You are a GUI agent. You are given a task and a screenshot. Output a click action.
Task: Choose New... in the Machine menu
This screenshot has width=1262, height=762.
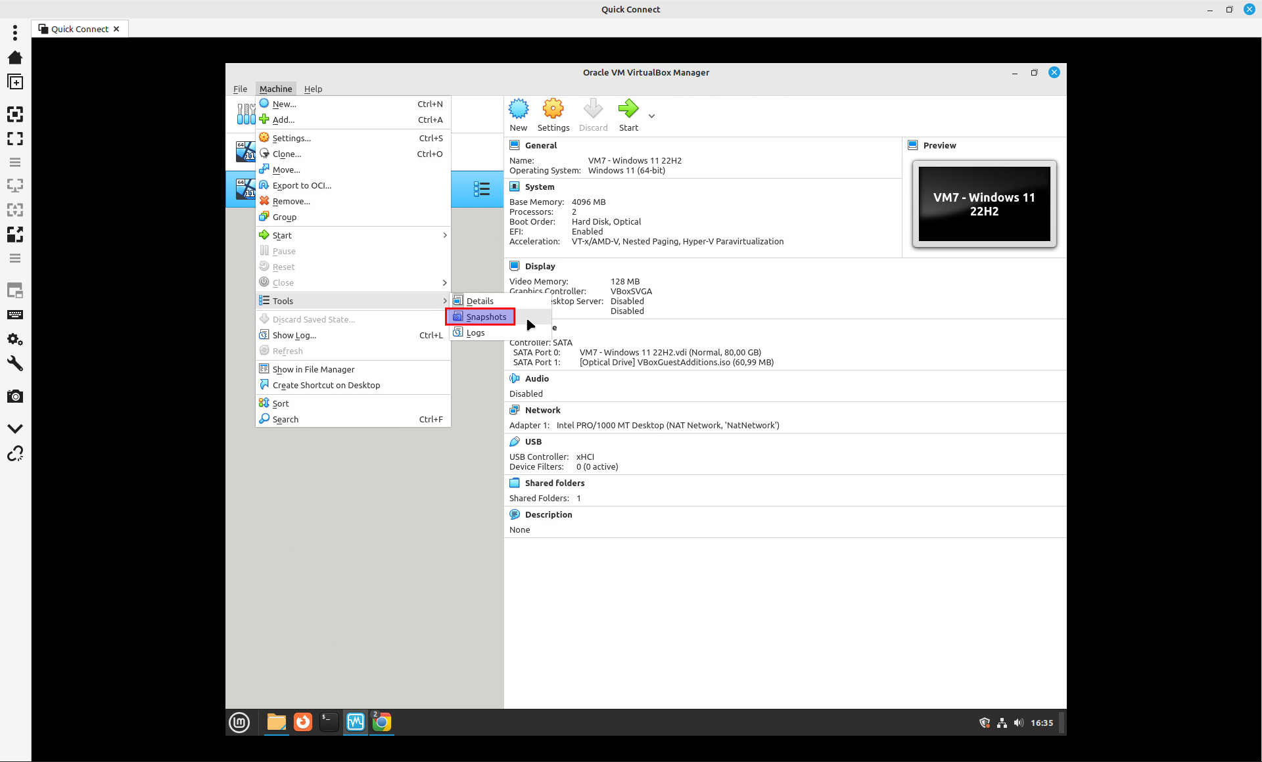tap(353, 104)
